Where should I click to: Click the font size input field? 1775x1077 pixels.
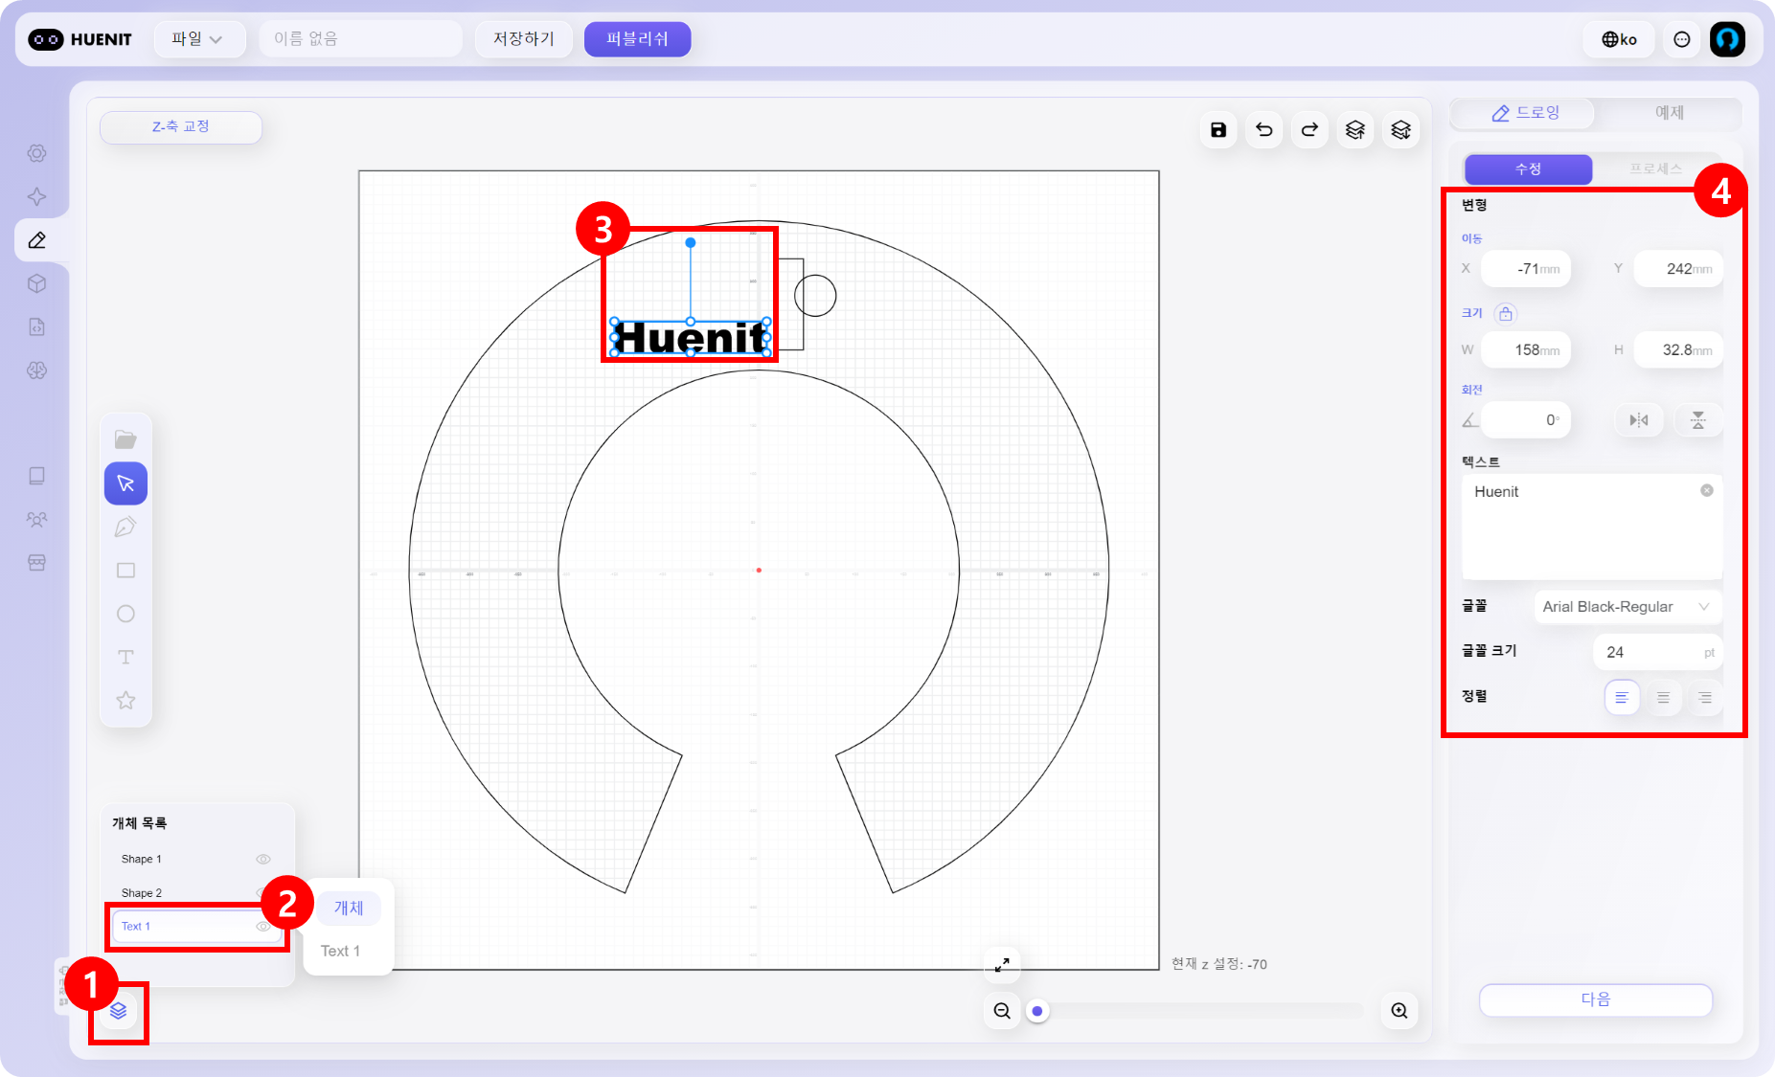point(1652,652)
